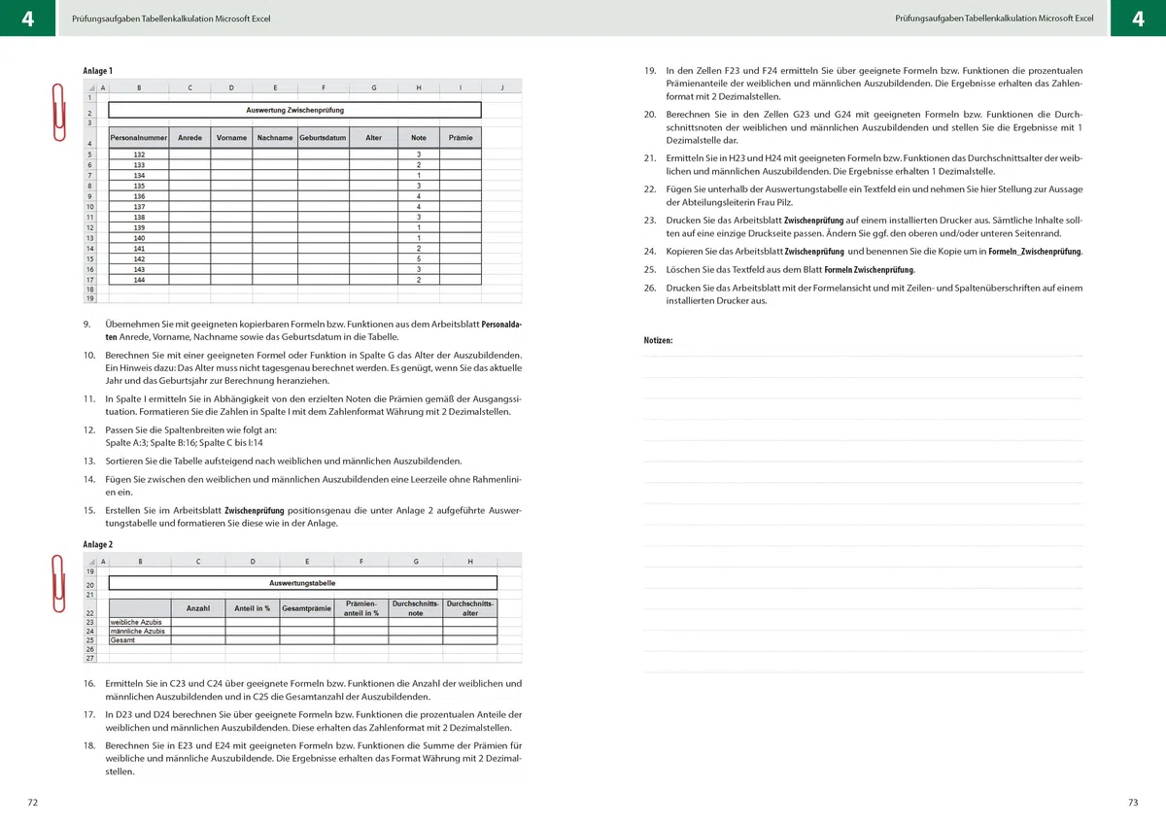Click the 'Nachname' column header
1166x825 pixels.
coord(275,138)
